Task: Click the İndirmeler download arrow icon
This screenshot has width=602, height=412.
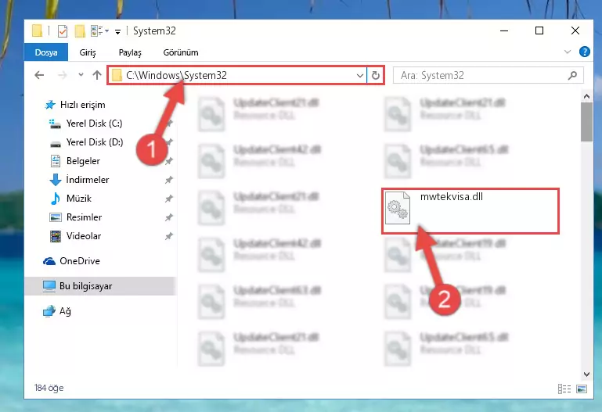Action: (56, 180)
